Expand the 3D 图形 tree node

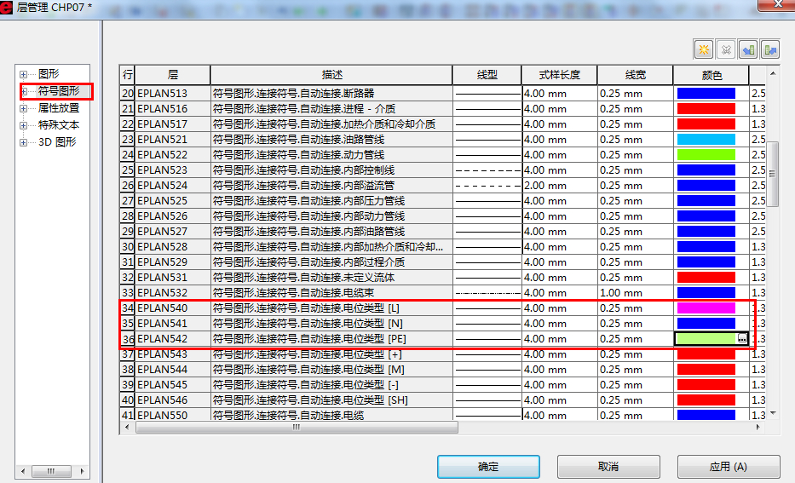click(23, 142)
